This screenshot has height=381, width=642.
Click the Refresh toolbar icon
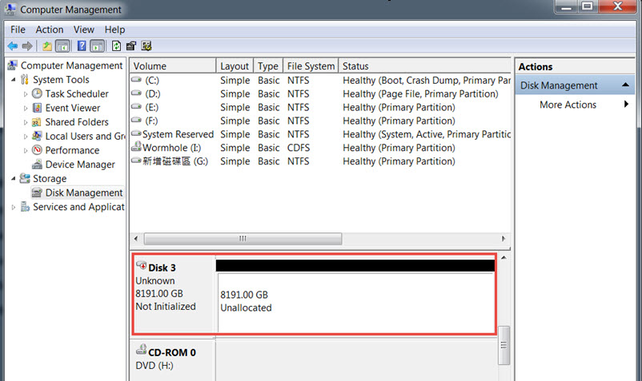pyautogui.click(x=117, y=46)
